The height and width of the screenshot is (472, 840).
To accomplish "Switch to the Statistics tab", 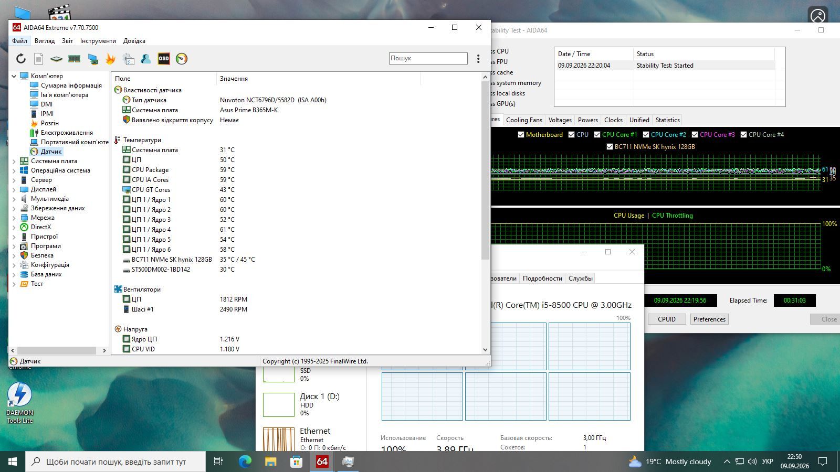I will pyautogui.click(x=667, y=120).
